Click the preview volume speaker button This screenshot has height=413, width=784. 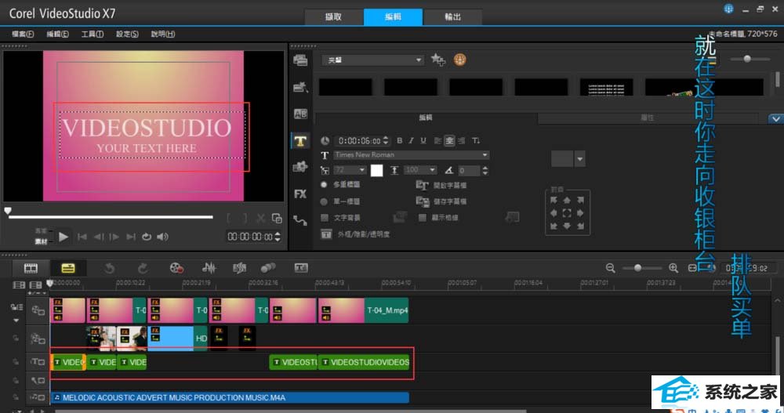pos(162,237)
